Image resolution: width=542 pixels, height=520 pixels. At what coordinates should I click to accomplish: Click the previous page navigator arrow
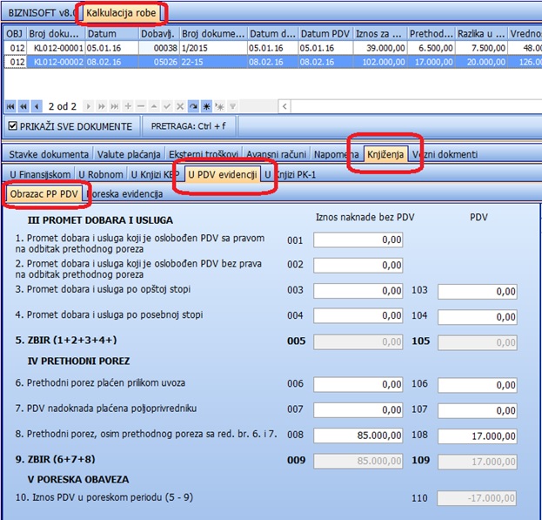(x=23, y=106)
